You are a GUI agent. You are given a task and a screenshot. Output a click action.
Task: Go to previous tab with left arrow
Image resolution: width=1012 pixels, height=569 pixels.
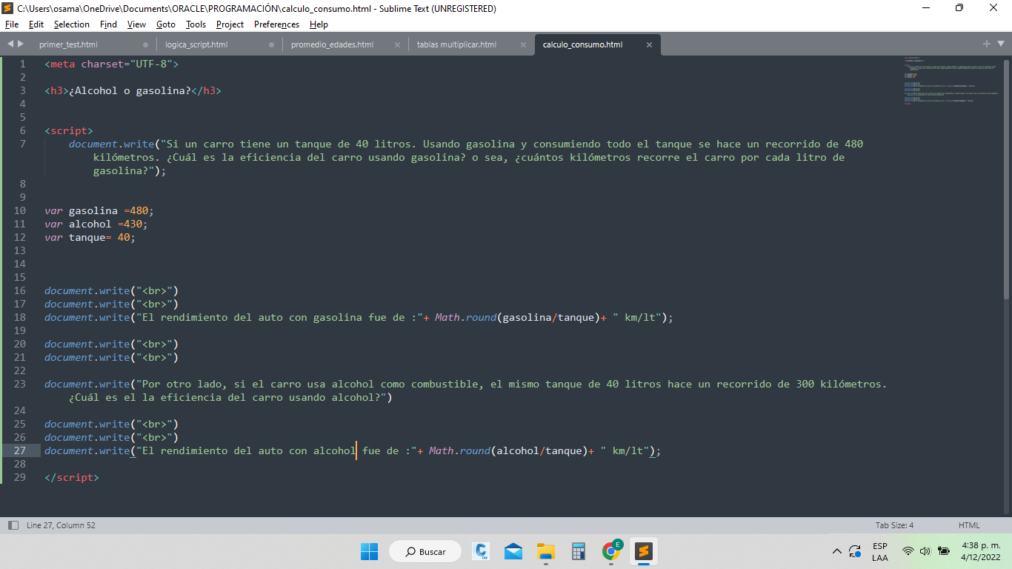pyautogui.click(x=10, y=44)
